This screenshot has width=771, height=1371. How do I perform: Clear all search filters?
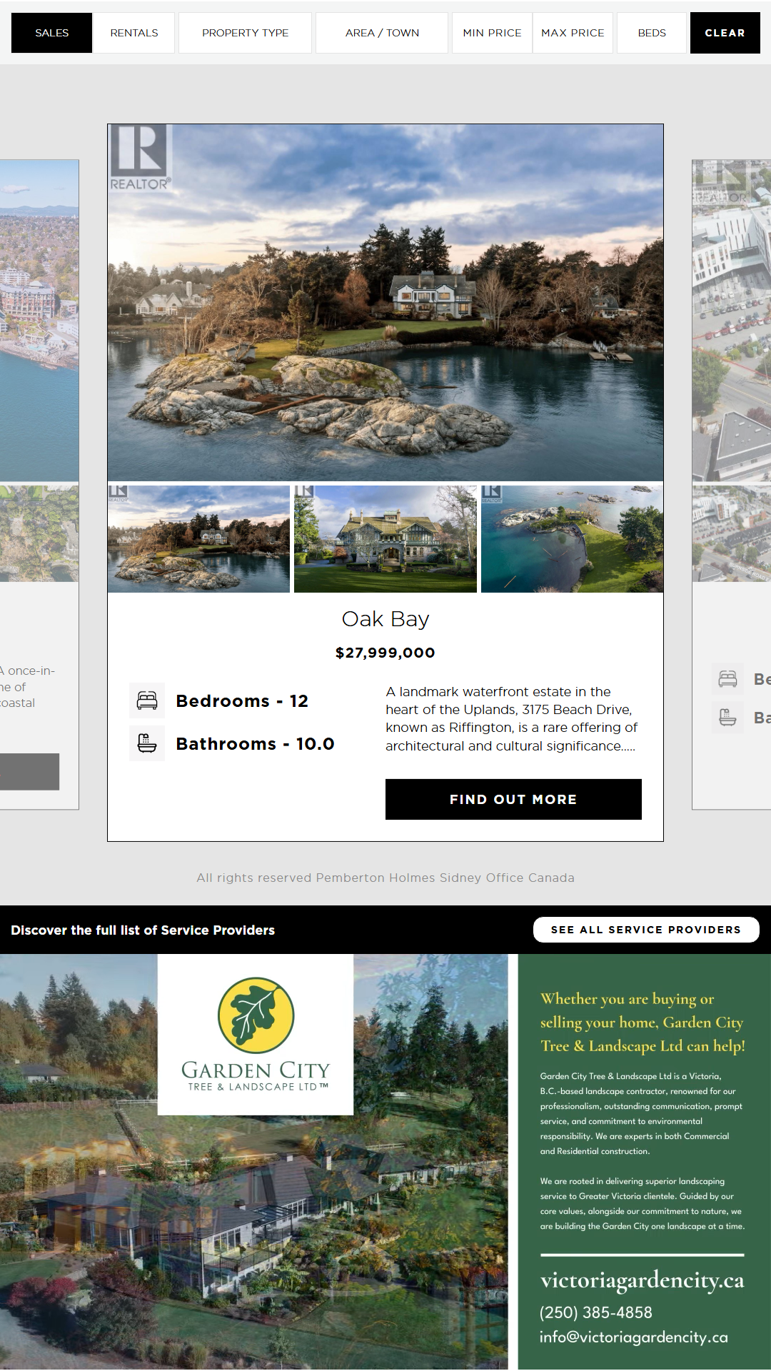click(725, 33)
